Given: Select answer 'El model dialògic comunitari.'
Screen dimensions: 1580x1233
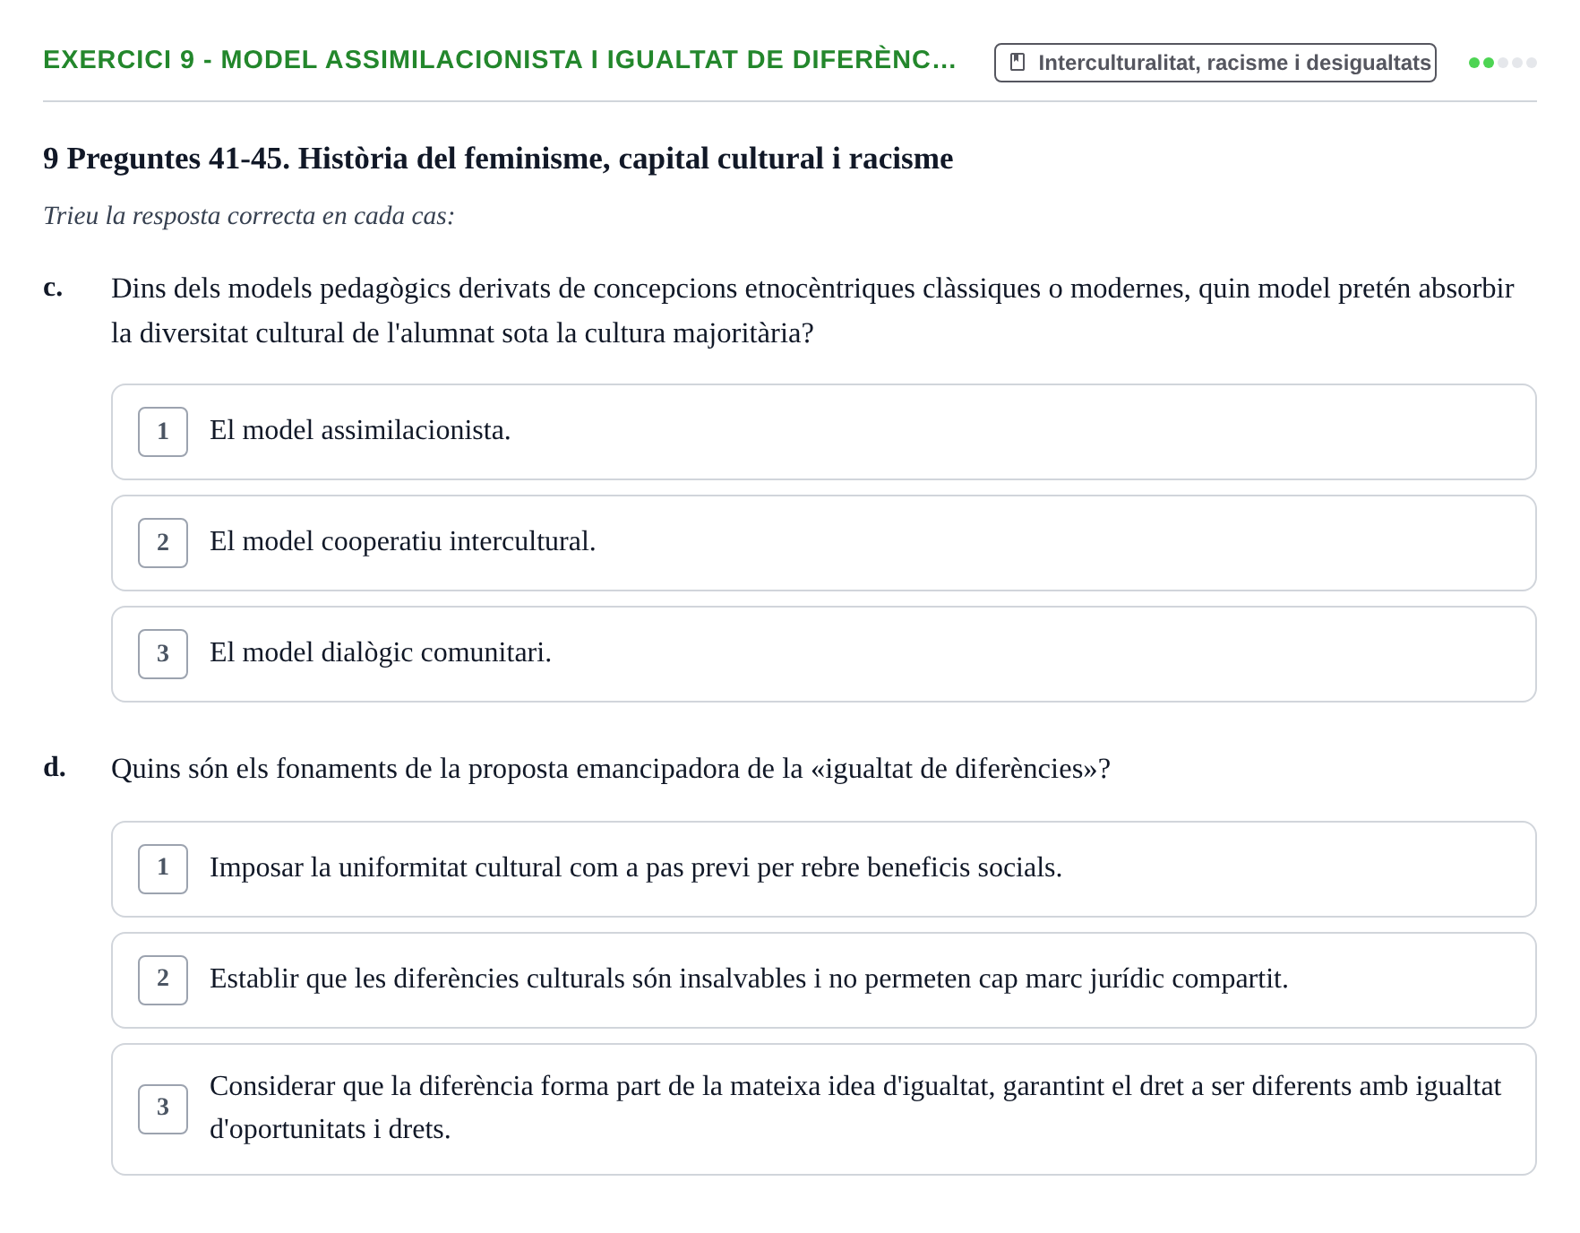Looking at the screenshot, I should (824, 654).
